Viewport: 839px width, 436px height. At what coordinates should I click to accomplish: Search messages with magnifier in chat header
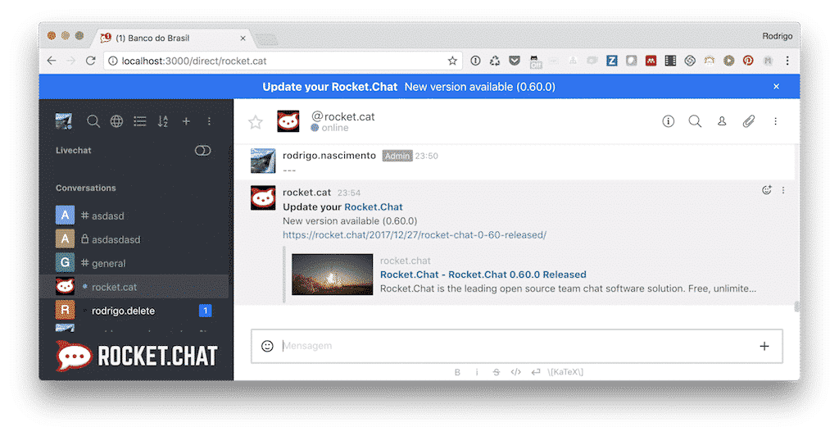pyautogui.click(x=695, y=121)
